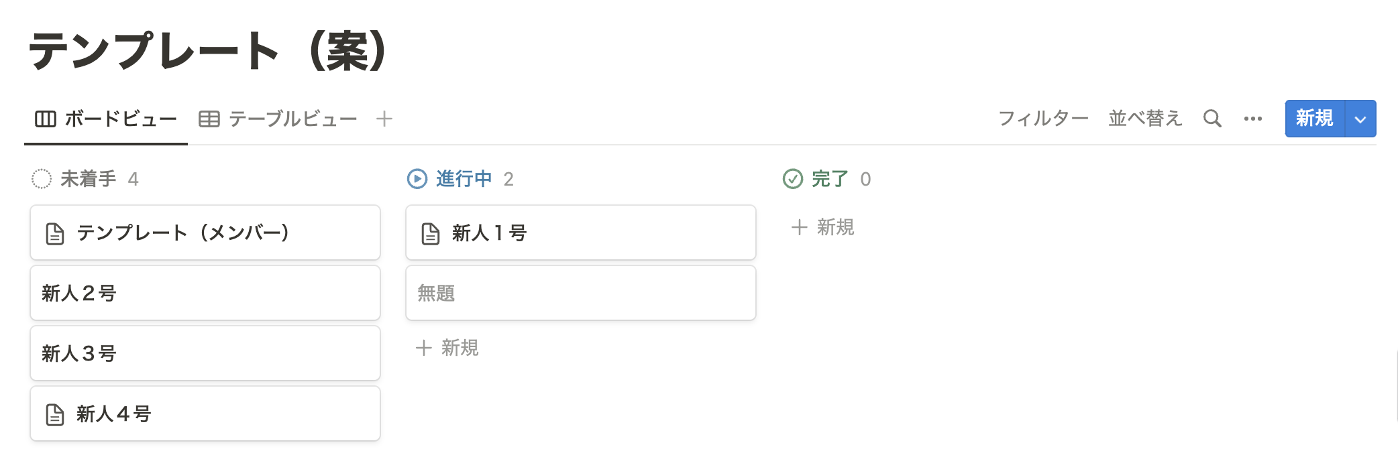Screen dimensions: 1398x453
Task: Click page icon on テンプレート（メンバー） card
Action: (x=55, y=233)
